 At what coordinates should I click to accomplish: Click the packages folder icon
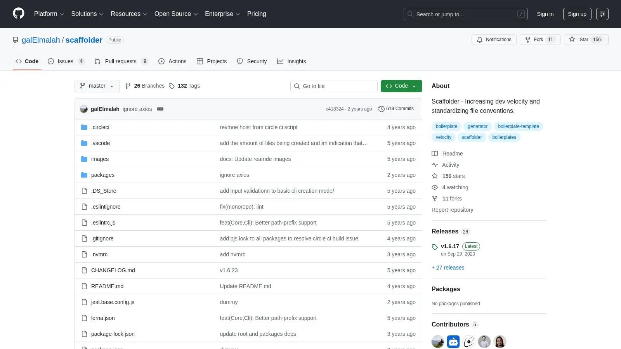84,175
